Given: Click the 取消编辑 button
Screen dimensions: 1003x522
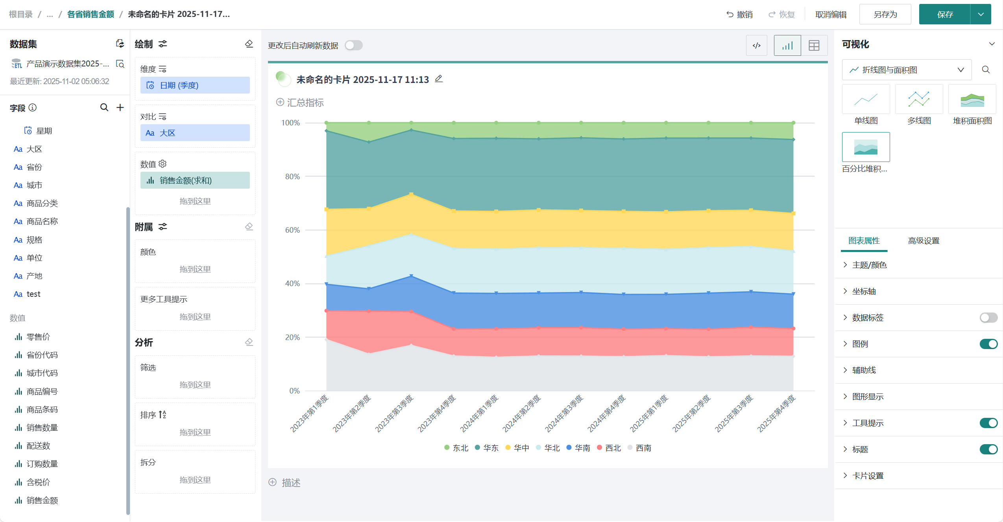Looking at the screenshot, I should (831, 15).
